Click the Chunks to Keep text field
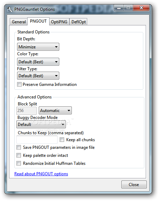Screen dimensions: 159x201 click(x=37, y=139)
